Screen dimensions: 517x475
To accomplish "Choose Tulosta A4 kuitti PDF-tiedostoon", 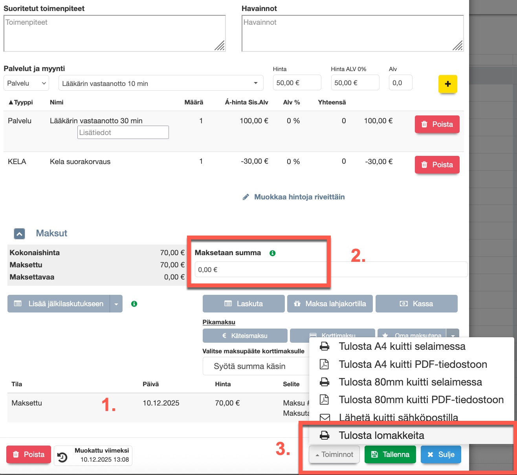I will [x=412, y=364].
